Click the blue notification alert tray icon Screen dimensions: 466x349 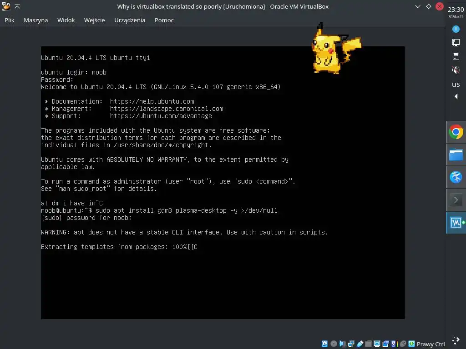pos(456,29)
